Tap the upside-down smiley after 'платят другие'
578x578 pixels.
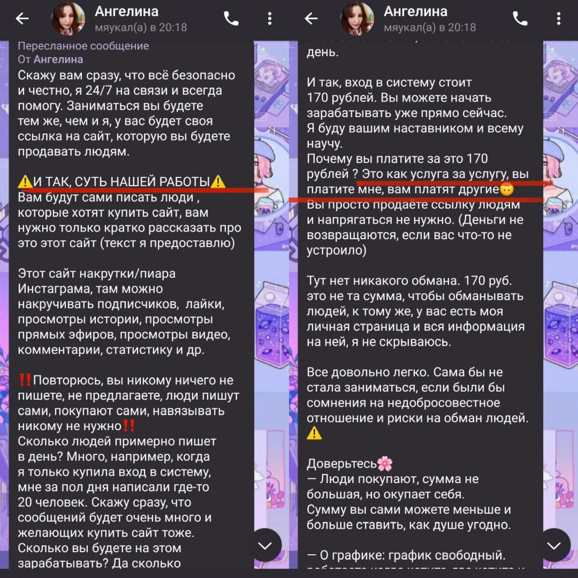pos(507,189)
